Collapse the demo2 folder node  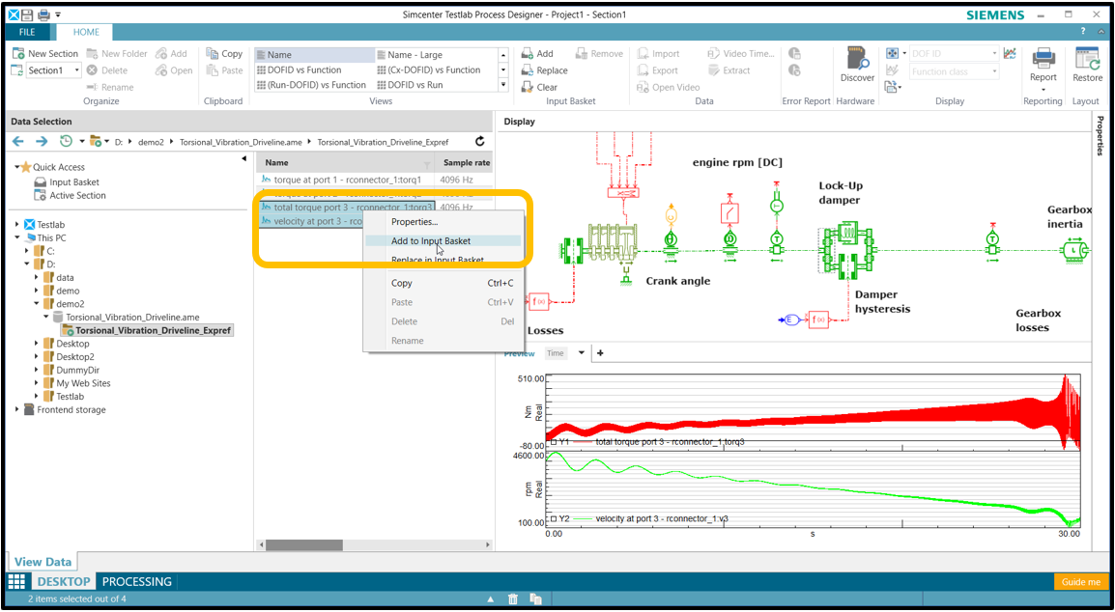pos(37,304)
